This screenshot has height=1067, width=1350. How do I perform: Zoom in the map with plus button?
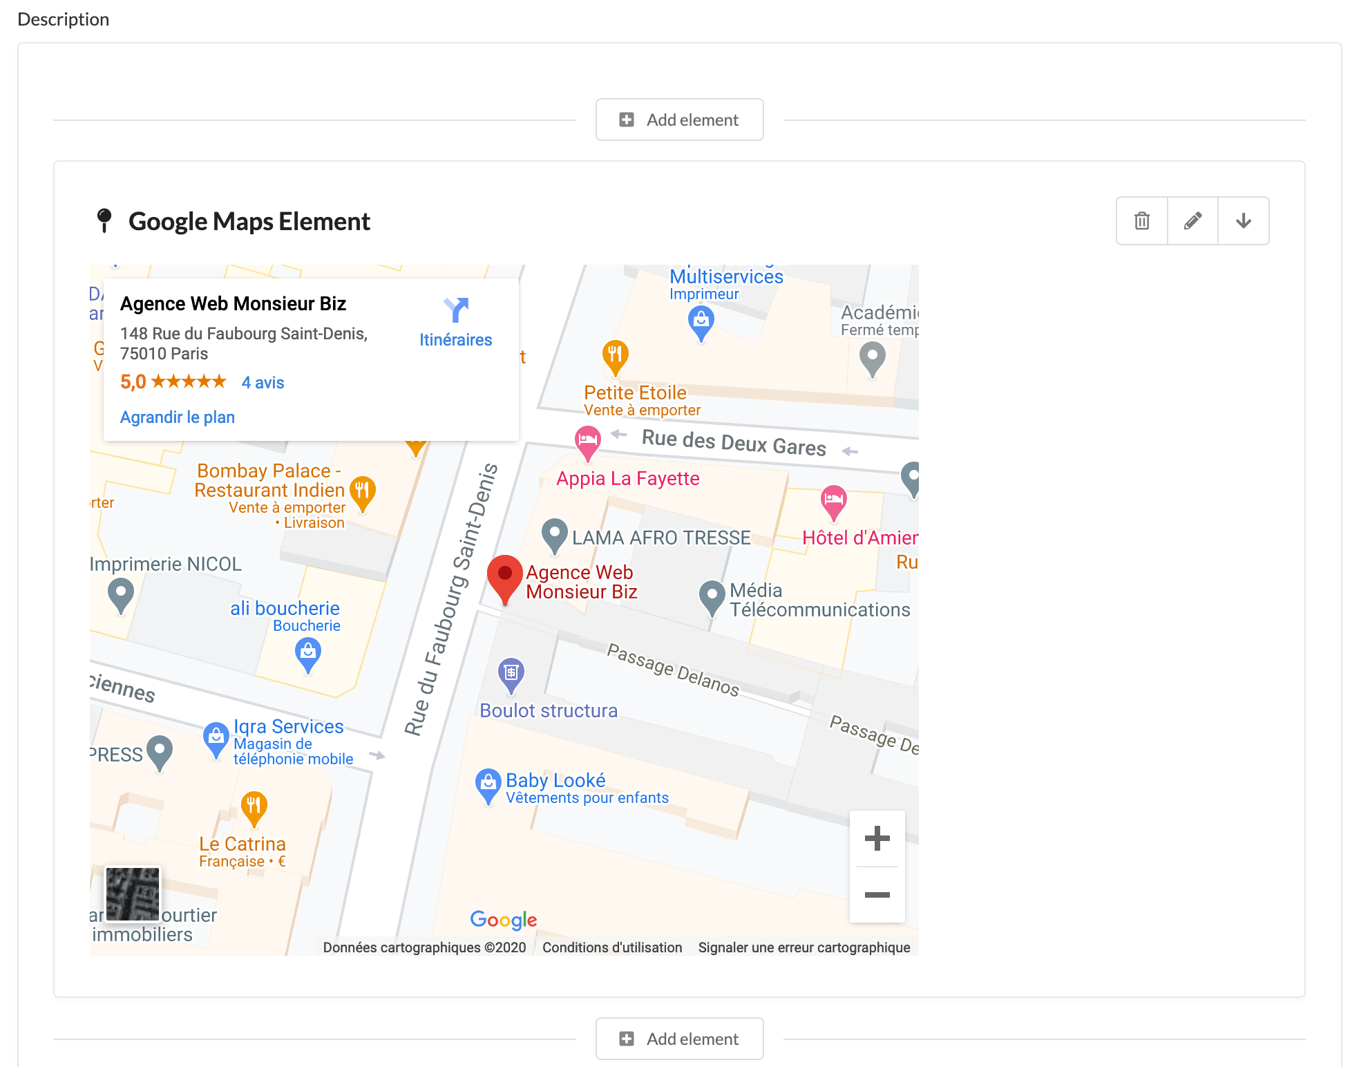tap(877, 838)
